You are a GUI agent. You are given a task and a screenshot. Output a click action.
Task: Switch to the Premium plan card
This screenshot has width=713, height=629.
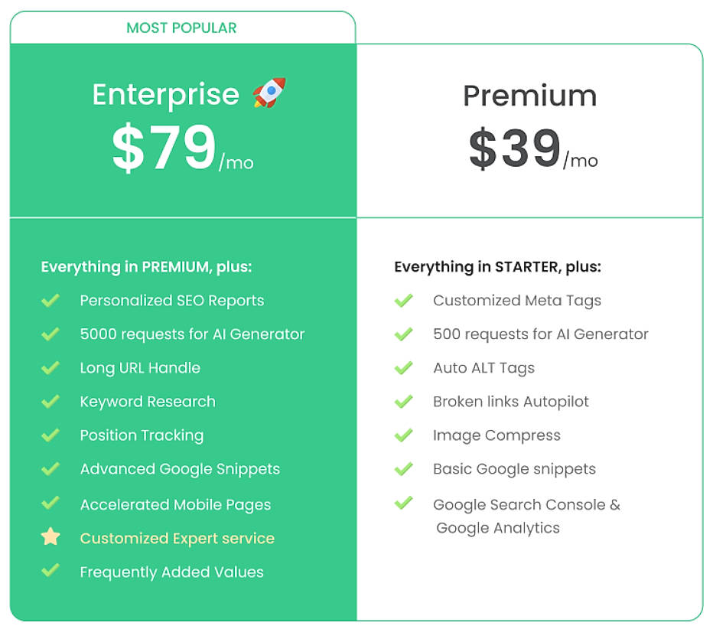pyautogui.click(x=529, y=95)
